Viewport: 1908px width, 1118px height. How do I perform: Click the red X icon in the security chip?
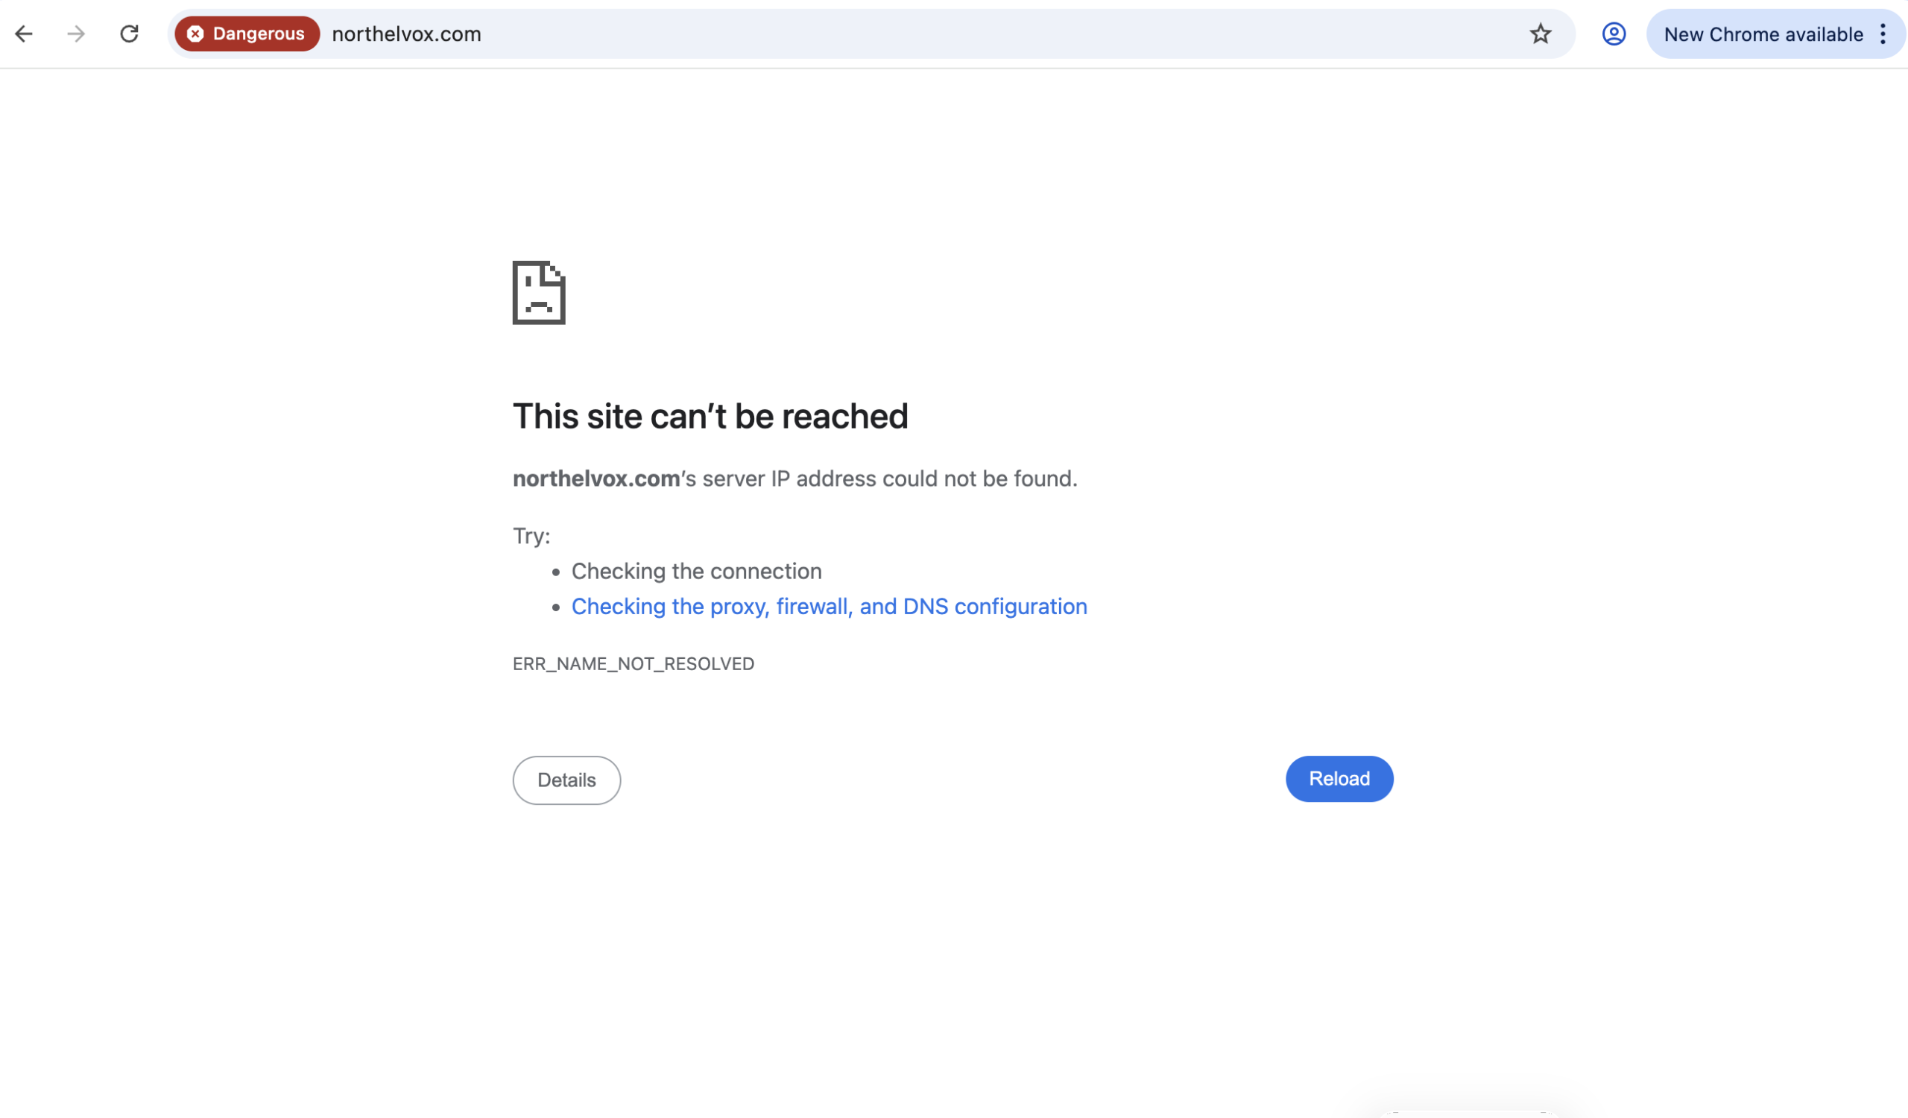(x=195, y=34)
